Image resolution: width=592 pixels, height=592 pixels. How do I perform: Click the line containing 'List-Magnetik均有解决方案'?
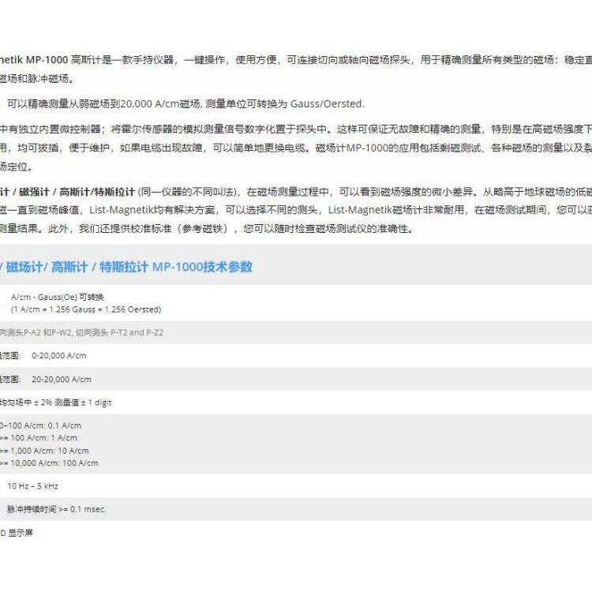(296, 210)
